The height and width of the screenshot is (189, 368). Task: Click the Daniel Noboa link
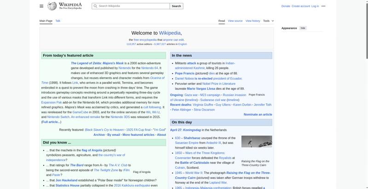[x=184, y=78]
